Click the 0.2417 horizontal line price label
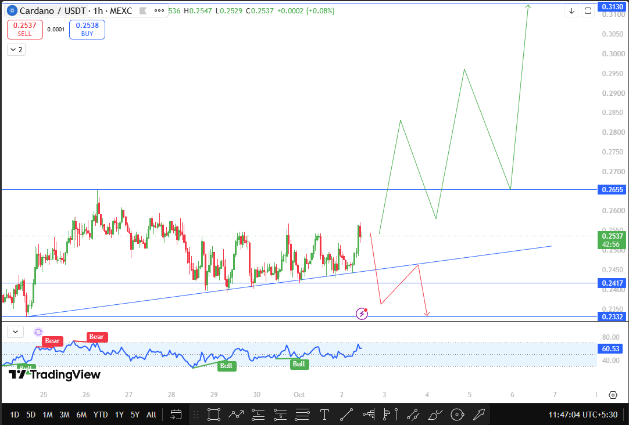The image size is (629, 425). coord(612,283)
